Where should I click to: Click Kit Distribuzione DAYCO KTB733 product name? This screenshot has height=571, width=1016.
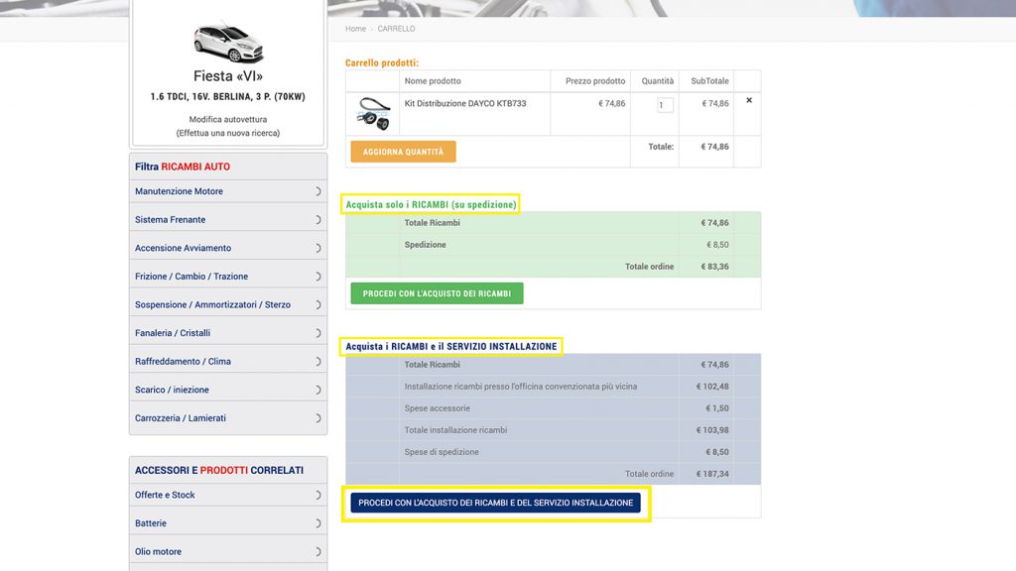click(x=465, y=103)
